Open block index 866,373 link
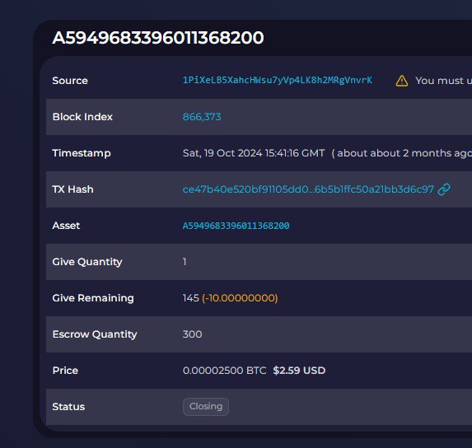This screenshot has height=448, width=472. (x=202, y=117)
